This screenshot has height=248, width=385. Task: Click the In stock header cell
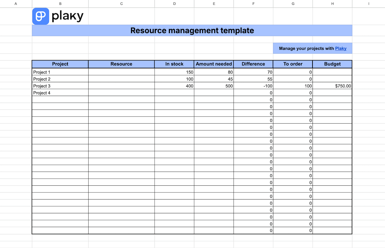[x=174, y=64]
